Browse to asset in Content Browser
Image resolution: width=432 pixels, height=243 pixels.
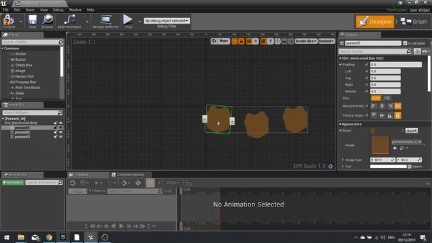(x=47, y=22)
